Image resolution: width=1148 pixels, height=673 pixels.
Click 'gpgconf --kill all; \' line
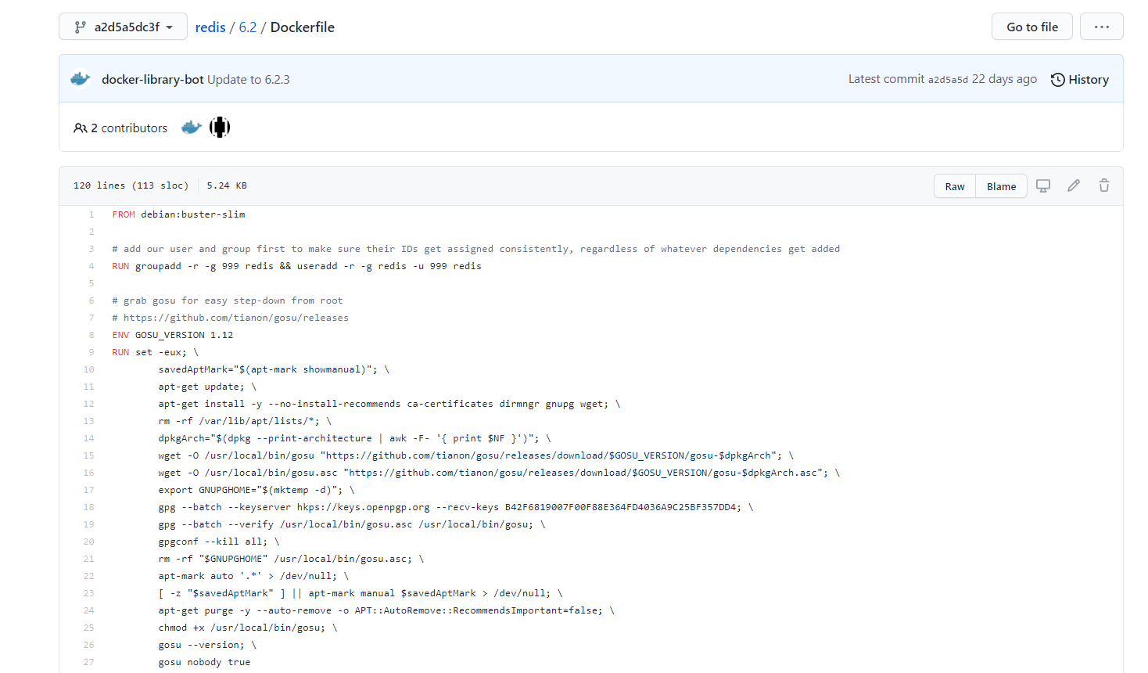(x=219, y=542)
